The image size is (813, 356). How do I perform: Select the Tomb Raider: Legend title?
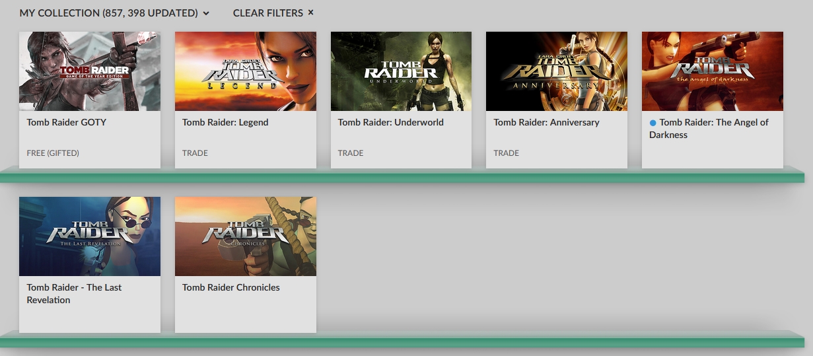225,122
